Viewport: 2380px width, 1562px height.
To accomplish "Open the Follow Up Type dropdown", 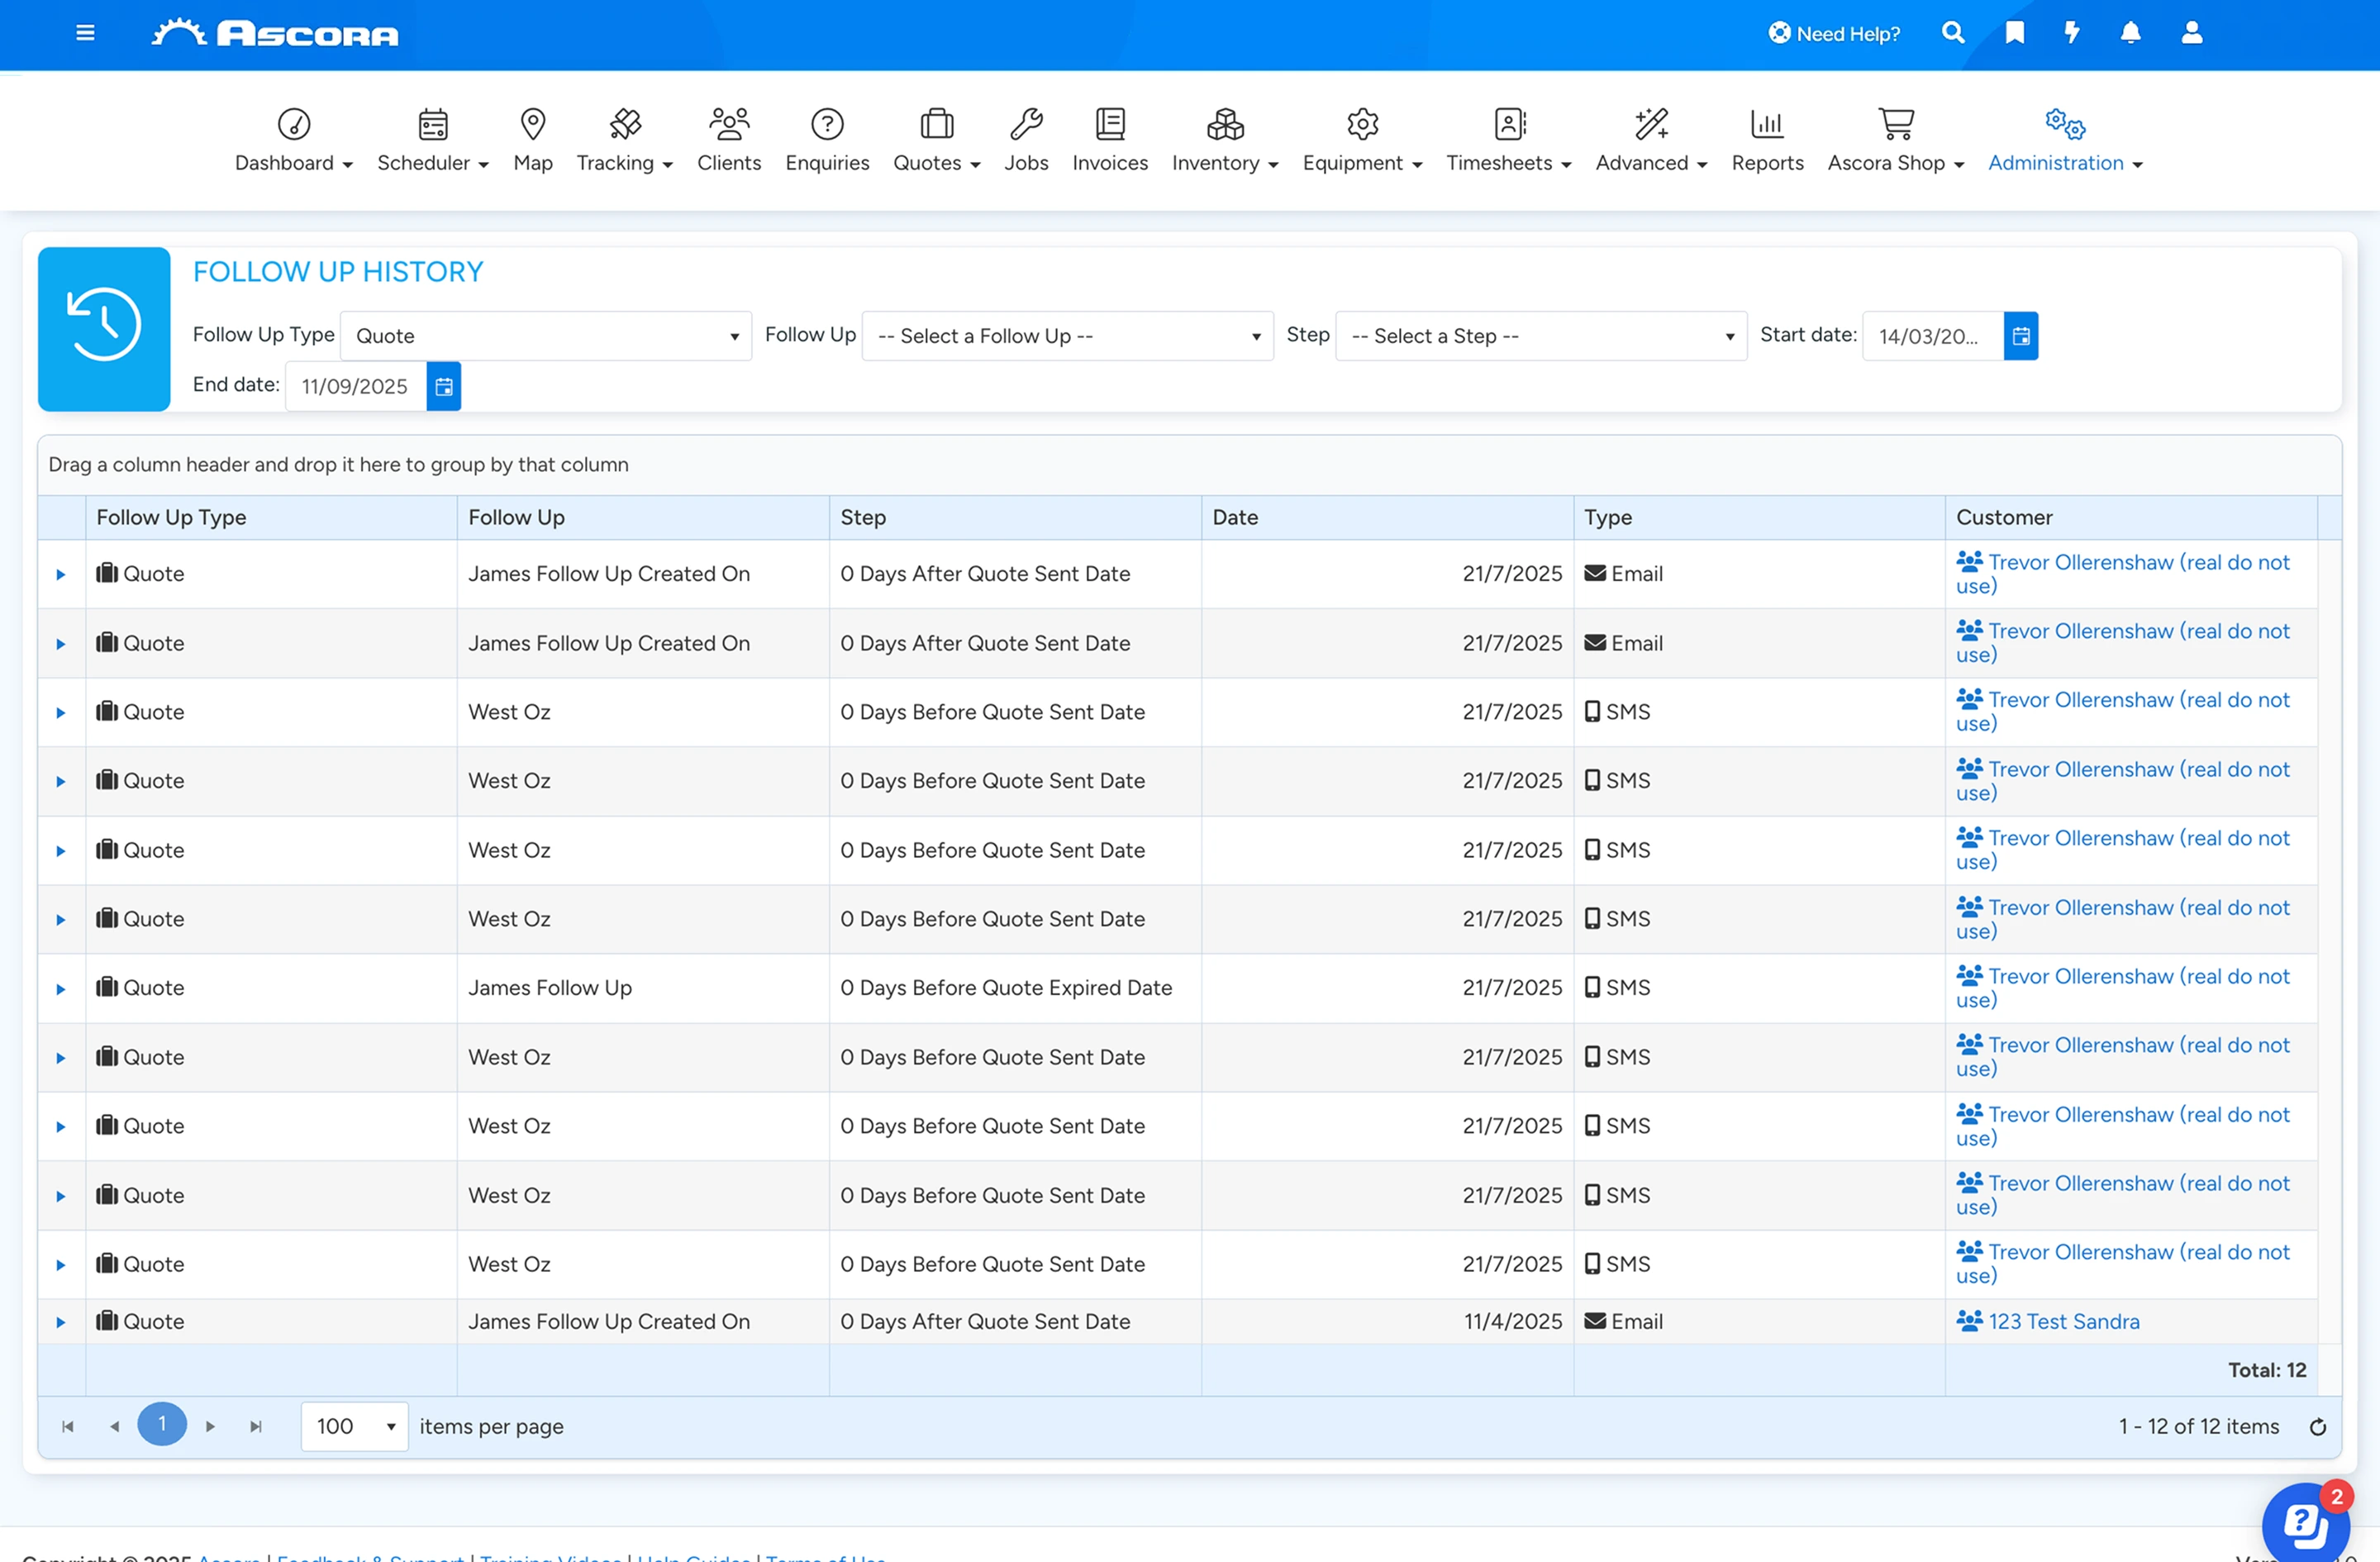I will (x=546, y=336).
